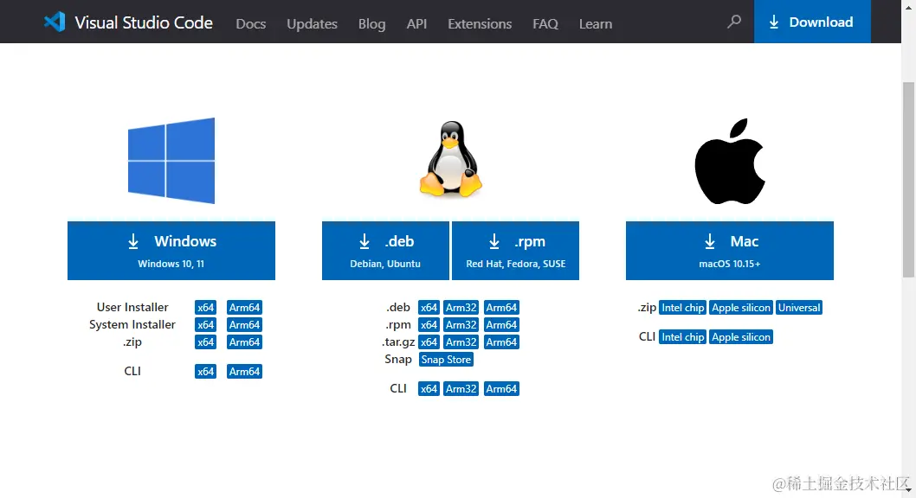Viewport: 916px width, 498px height.
Task: Select x64 for Windows User Installer
Action: (x=206, y=307)
